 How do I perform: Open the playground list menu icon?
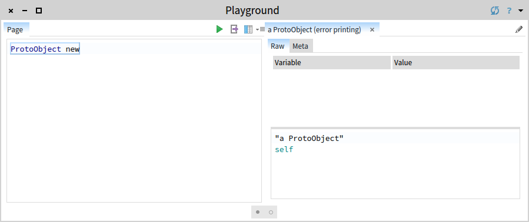(x=262, y=29)
